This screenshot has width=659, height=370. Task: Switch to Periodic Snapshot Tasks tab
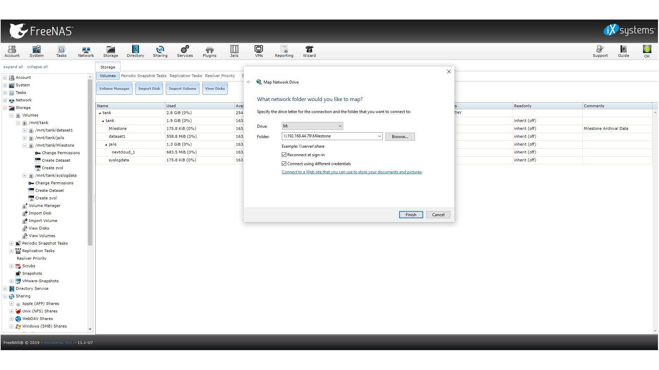point(143,76)
